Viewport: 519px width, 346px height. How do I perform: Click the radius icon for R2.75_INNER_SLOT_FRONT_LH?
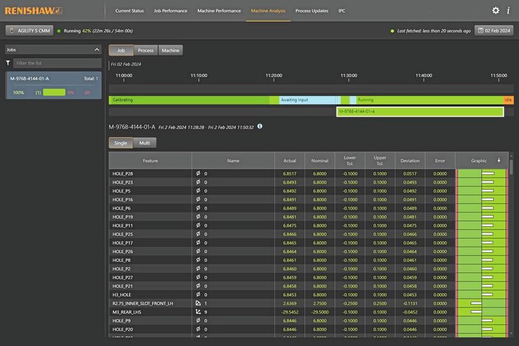pyautogui.click(x=198, y=303)
